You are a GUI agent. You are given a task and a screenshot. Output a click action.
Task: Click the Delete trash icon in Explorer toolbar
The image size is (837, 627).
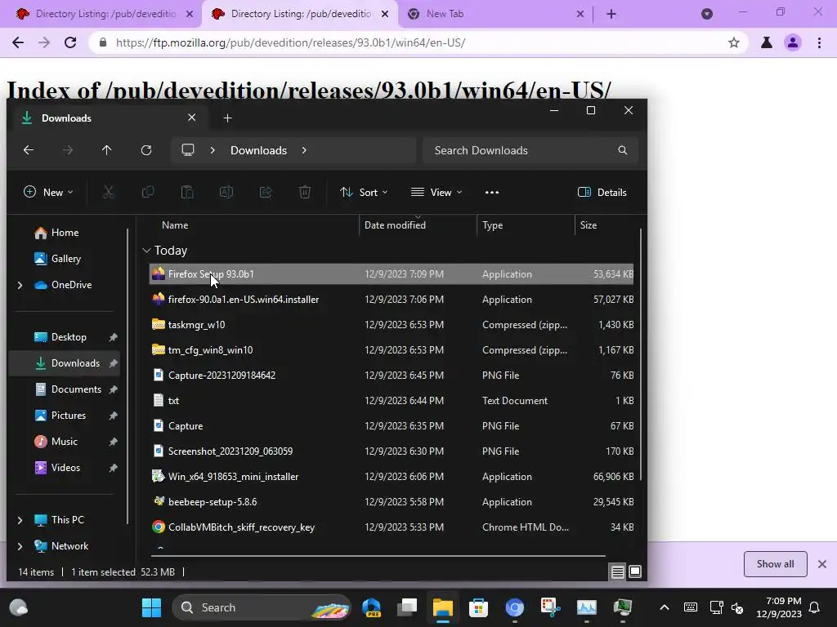point(305,192)
